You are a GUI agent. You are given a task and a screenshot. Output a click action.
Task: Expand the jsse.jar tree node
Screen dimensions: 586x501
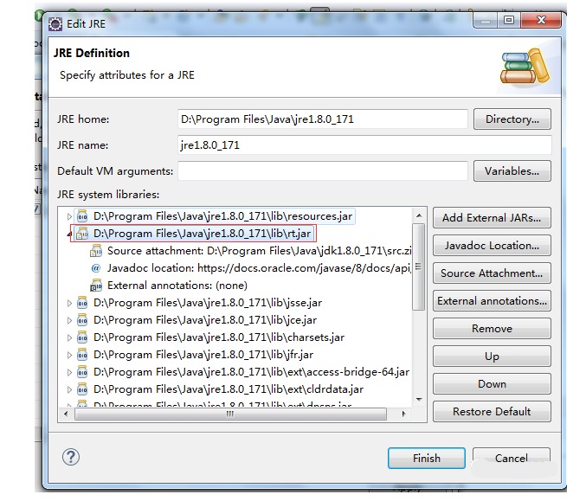coord(69,303)
